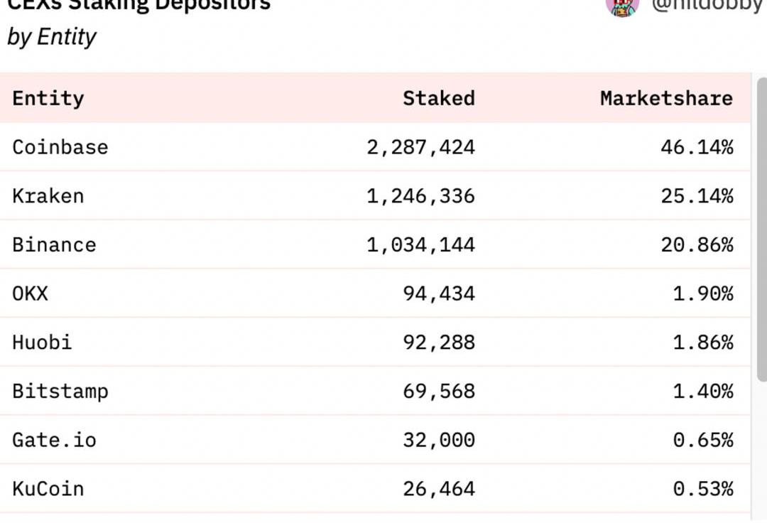
Task: Sort by the Entity column header
Action: pyautogui.click(x=48, y=98)
